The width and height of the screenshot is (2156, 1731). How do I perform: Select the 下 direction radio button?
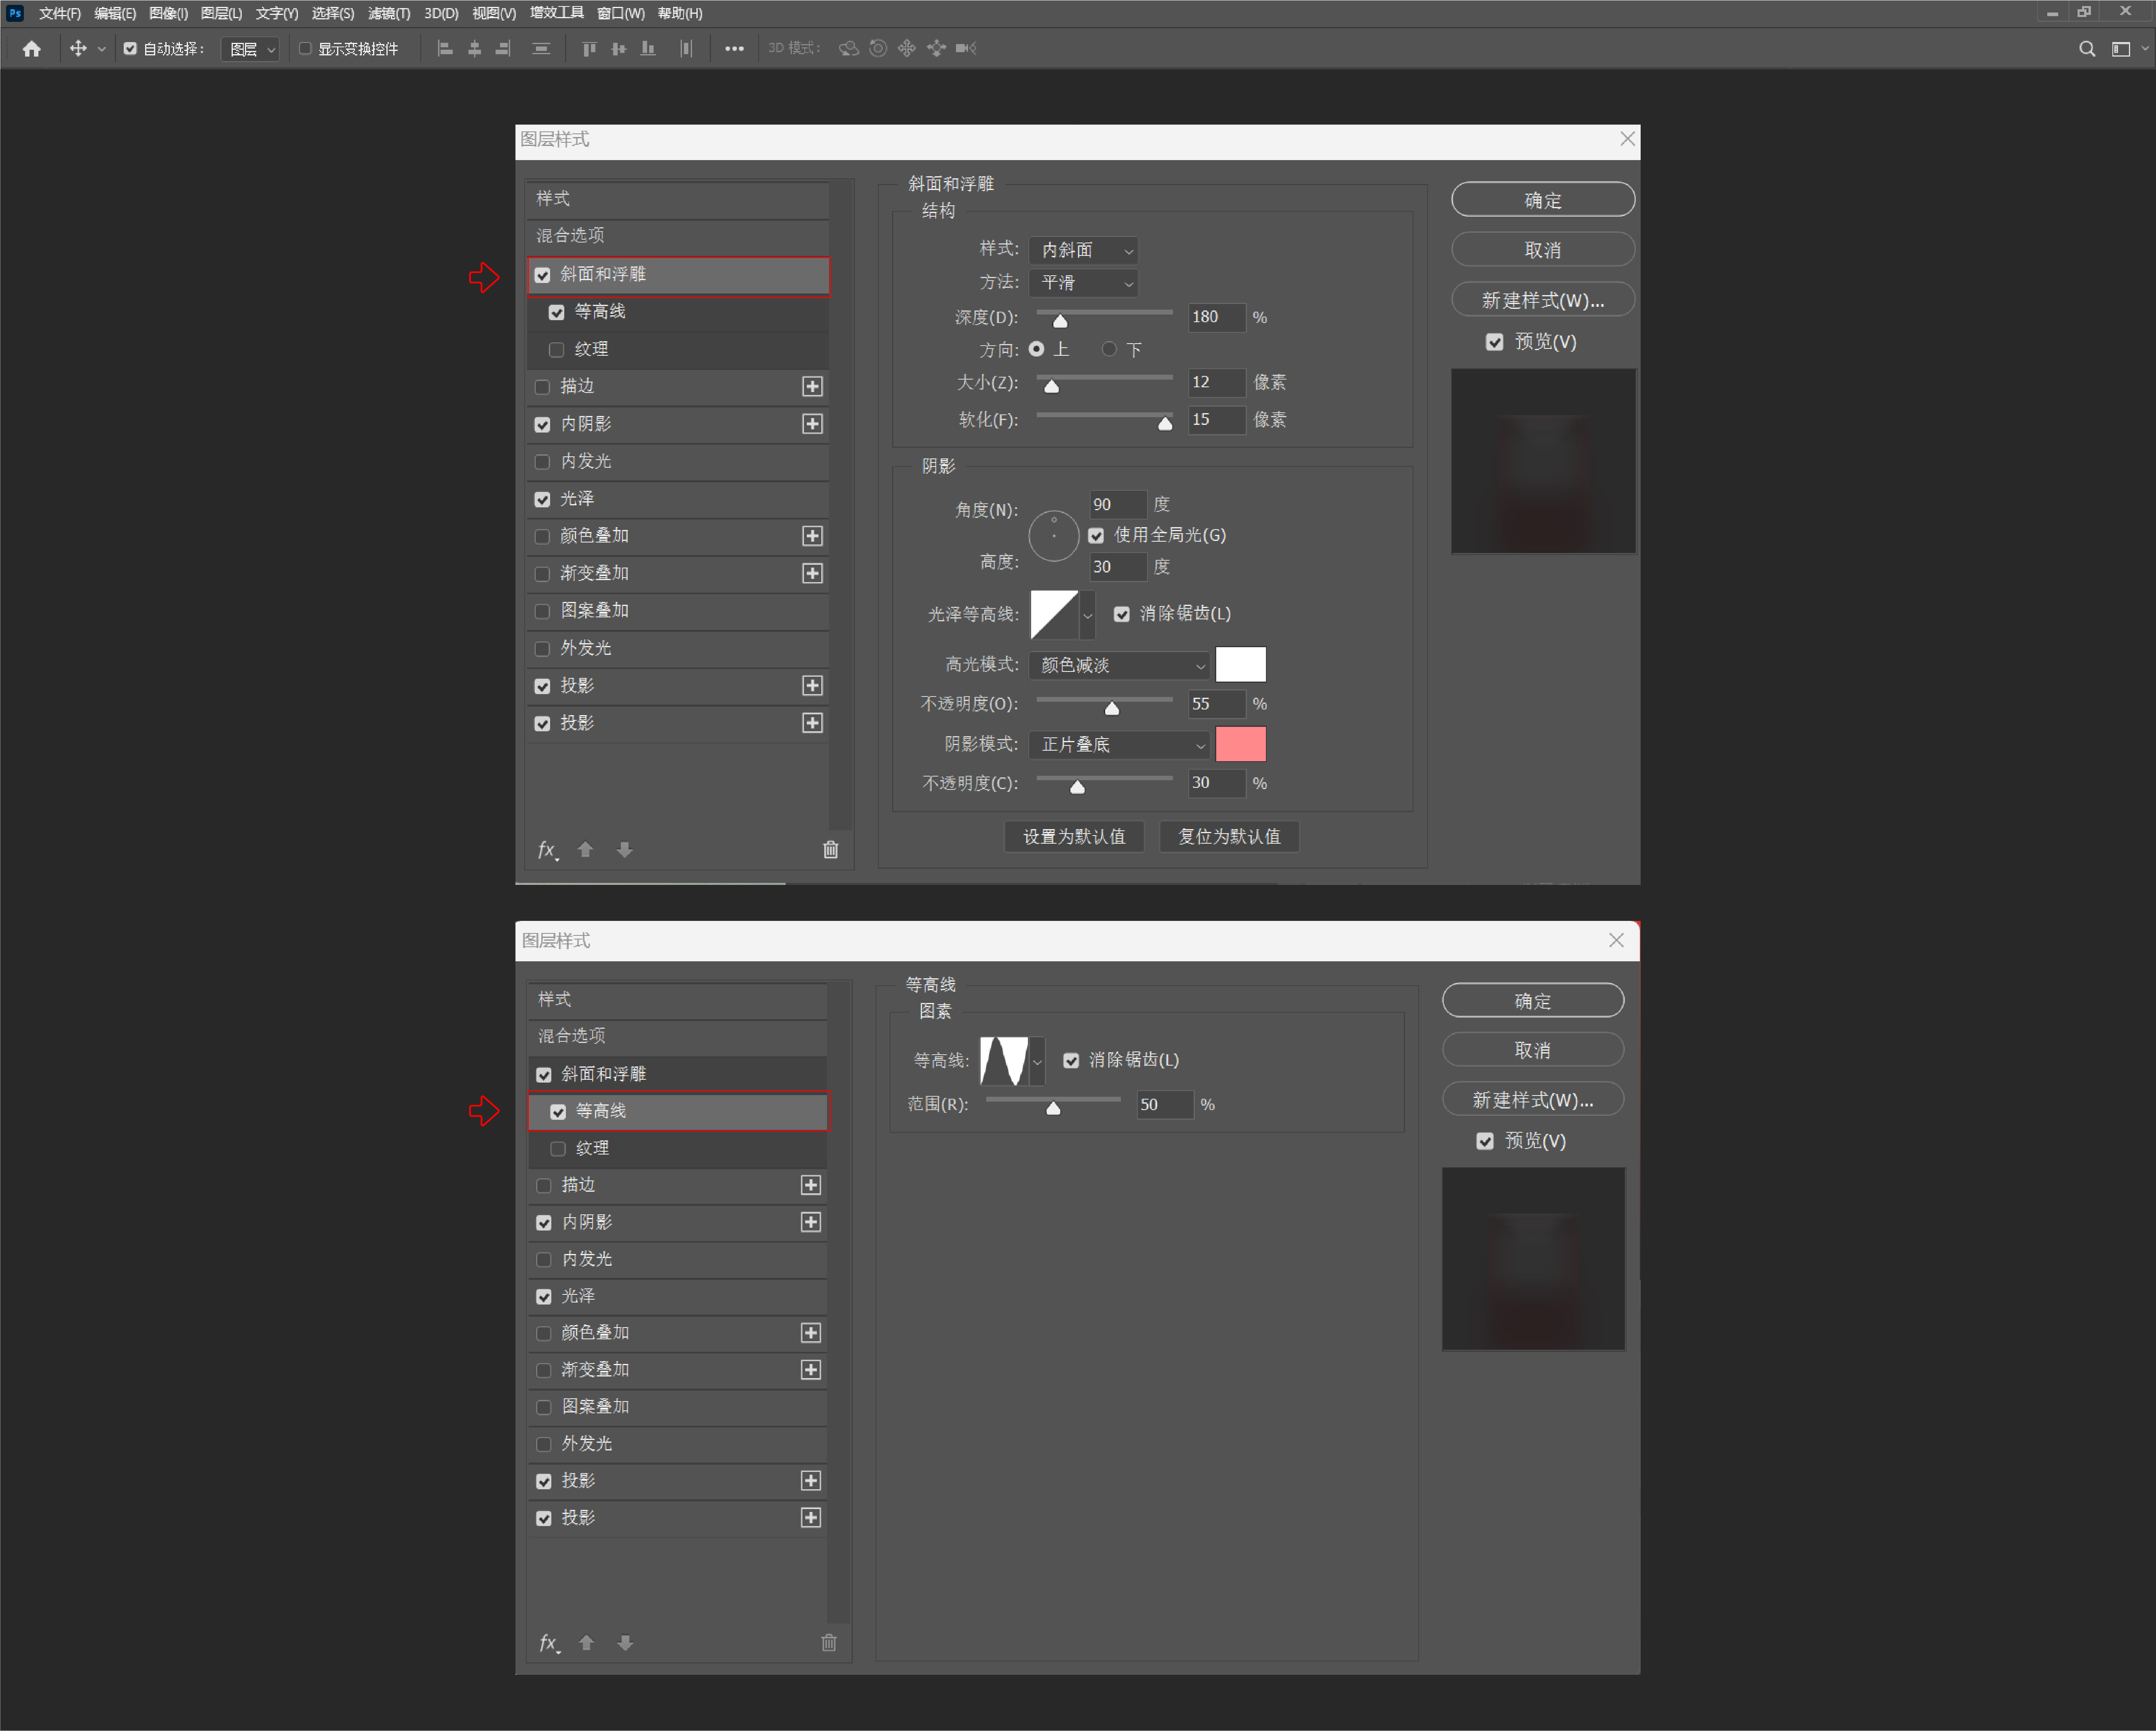[x=1109, y=349]
